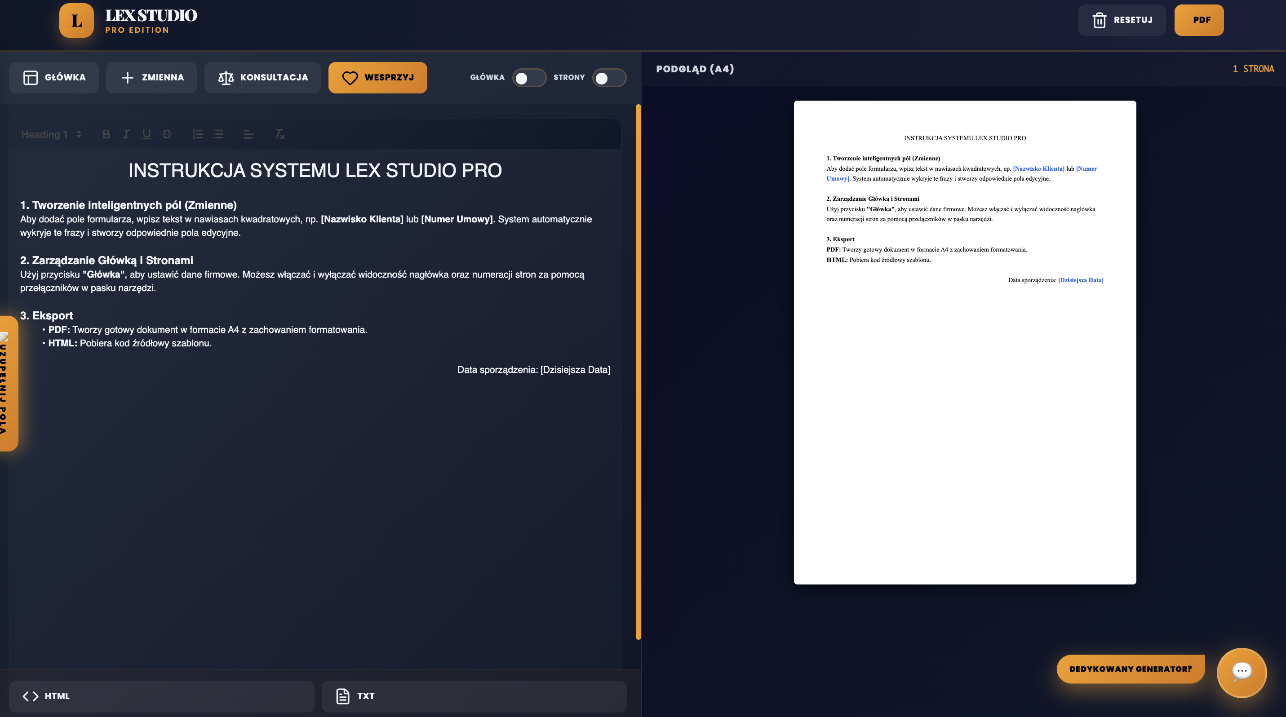This screenshot has height=717, width=1286.
Task: Open the Heading 1 style dropdown
Action: (51, 134)
